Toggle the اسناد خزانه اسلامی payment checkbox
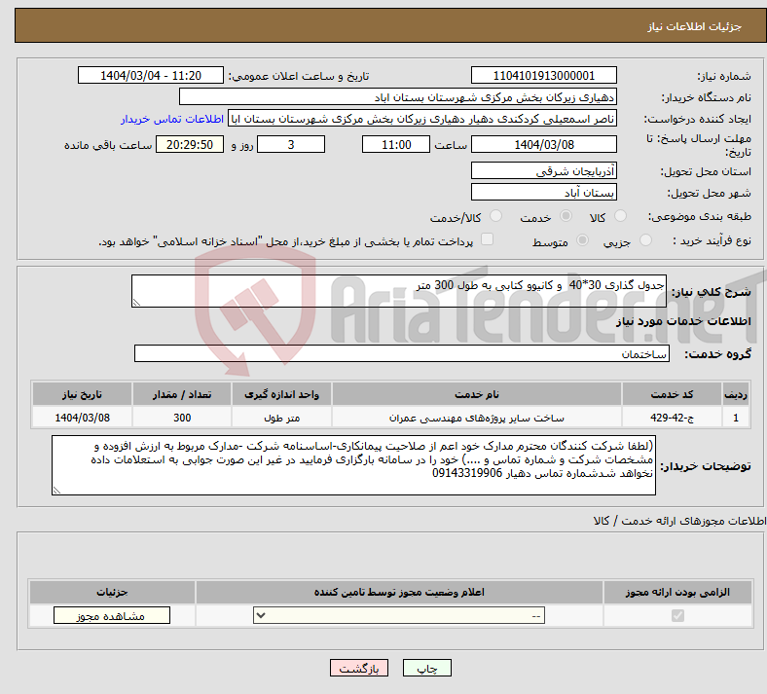Screen dimensions: 767x694 (487, 239)
